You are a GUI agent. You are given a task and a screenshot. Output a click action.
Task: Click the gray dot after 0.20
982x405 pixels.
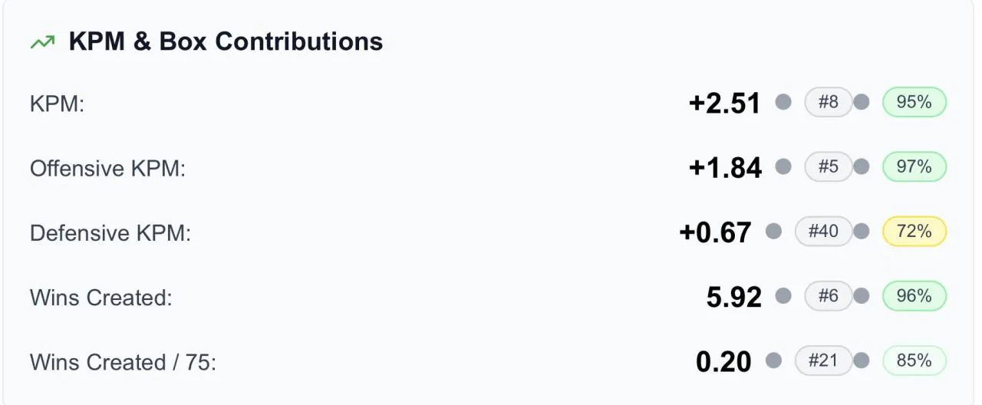(773, 360)
